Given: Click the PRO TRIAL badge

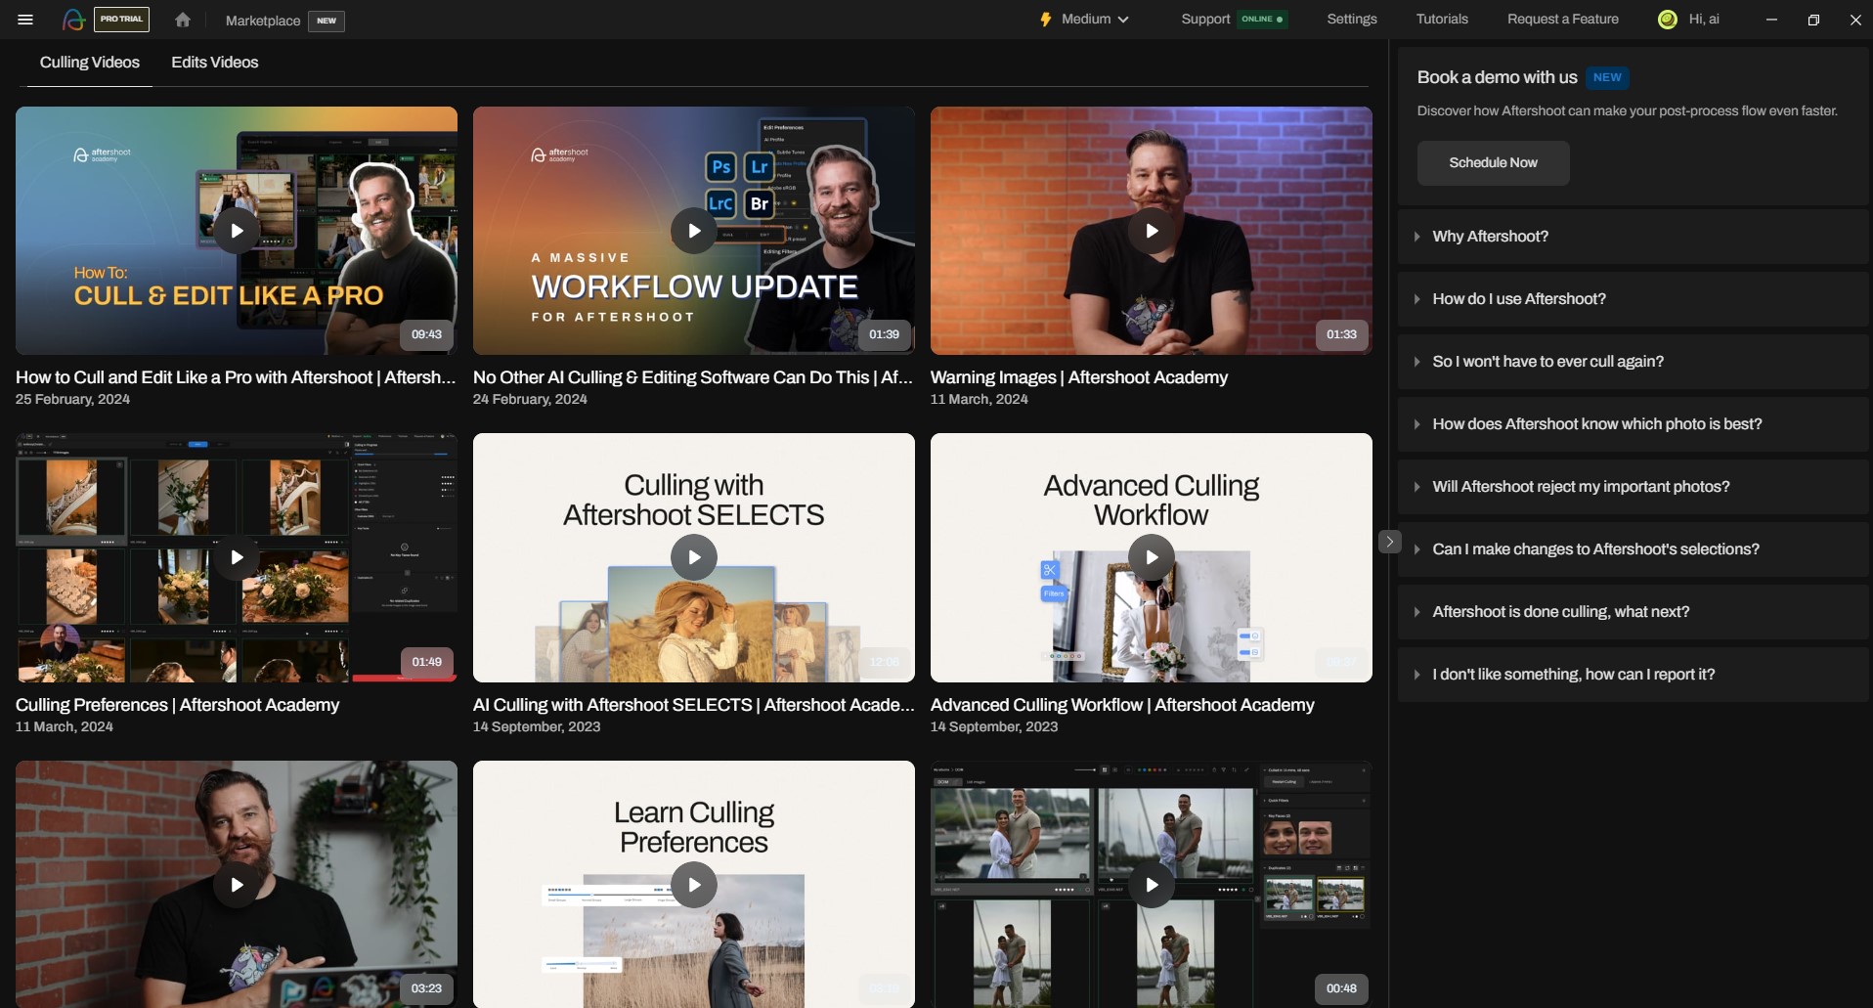Looking at the screenshot, I should [122, 20].
